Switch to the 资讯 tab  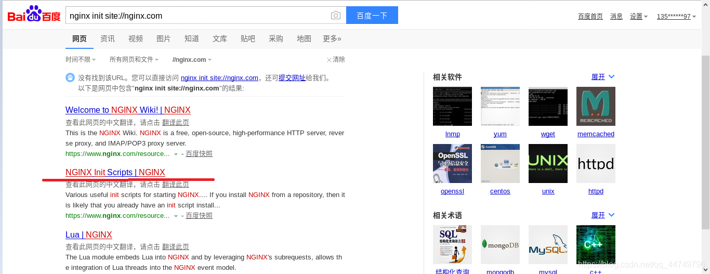(x=108, y=38)
